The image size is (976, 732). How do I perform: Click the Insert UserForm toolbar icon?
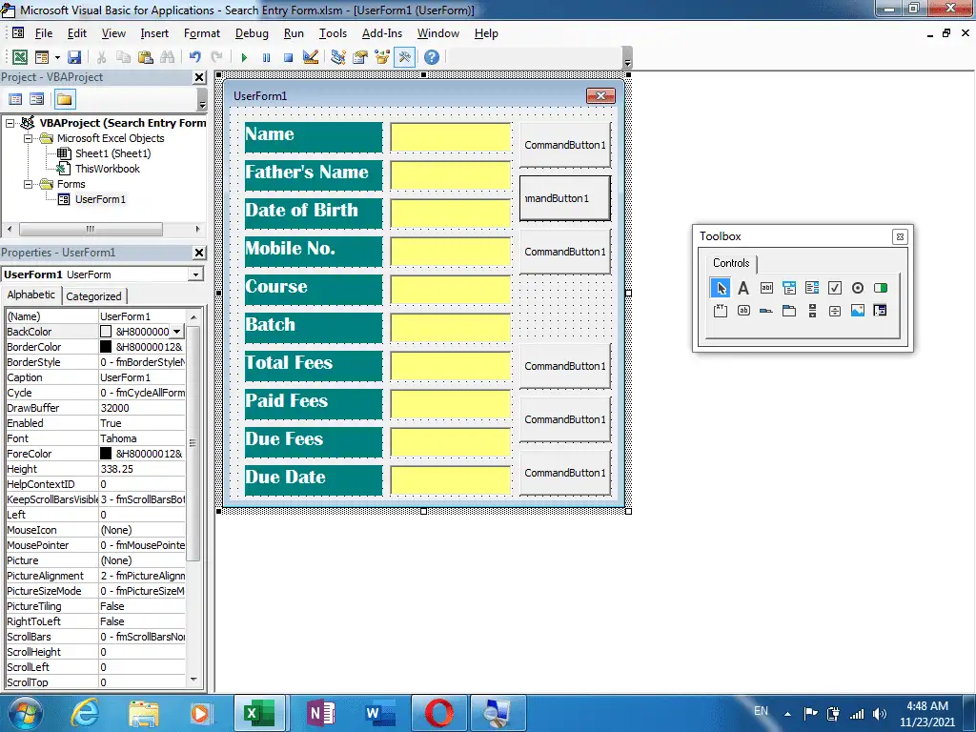(42, 57)
